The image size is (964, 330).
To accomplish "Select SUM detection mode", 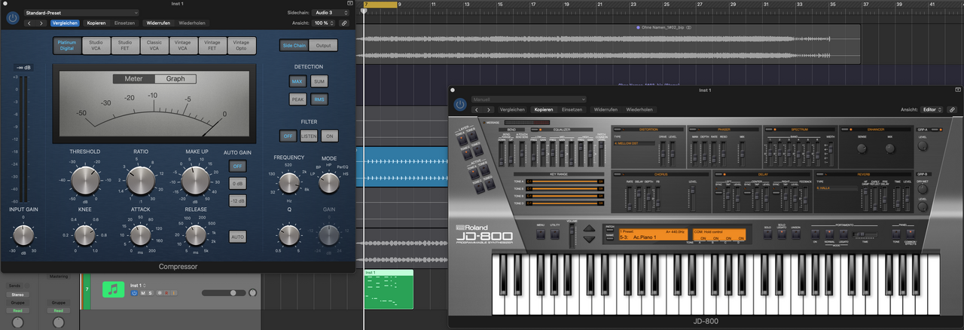I will [319, 81].
